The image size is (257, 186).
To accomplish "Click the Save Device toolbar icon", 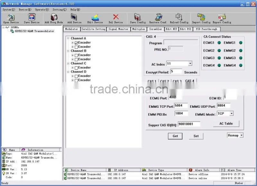I will coord(31,19).
